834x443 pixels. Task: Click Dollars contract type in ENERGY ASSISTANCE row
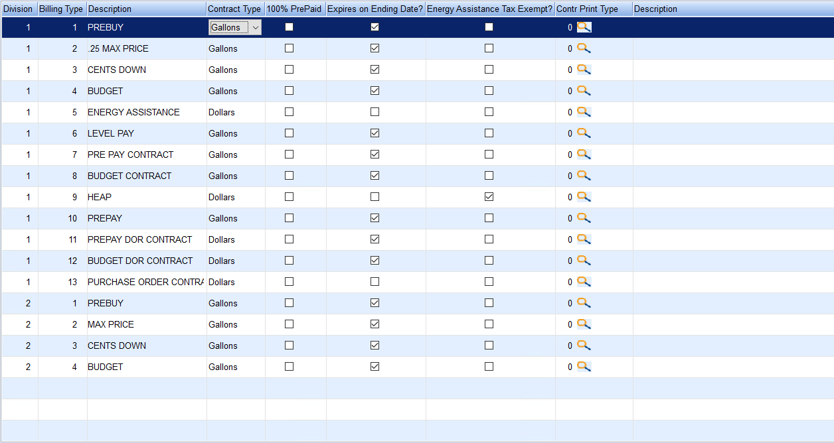[235, 112]
